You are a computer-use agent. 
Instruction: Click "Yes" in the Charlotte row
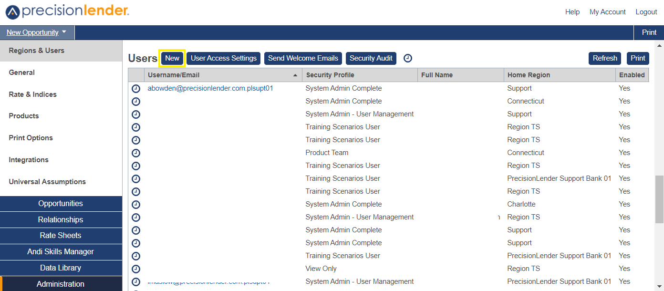click(624, 204)
